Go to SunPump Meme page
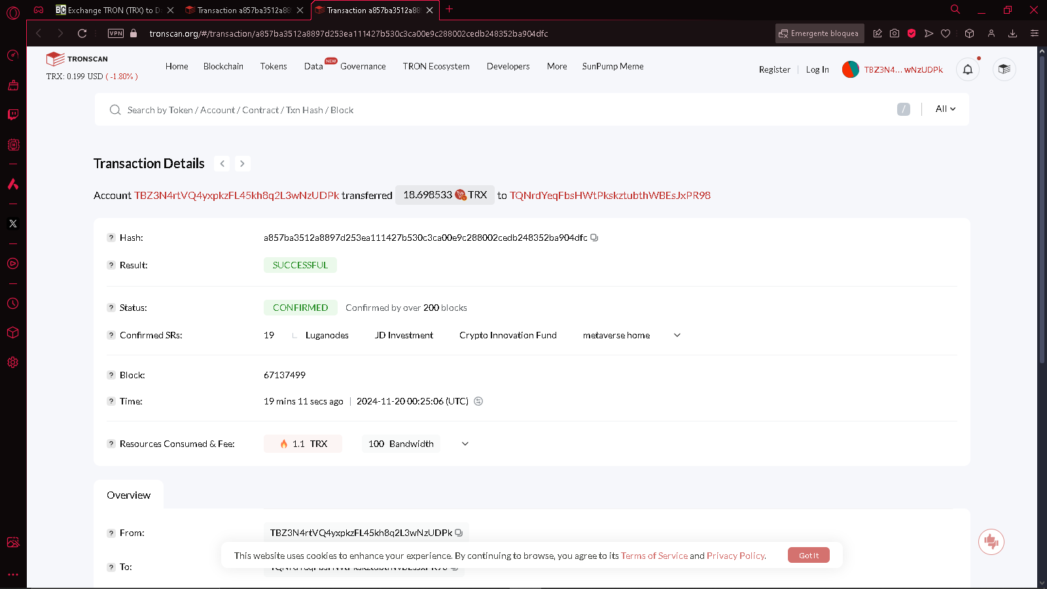The height and width of the screenshot is (589, 1047). (613, 66)
